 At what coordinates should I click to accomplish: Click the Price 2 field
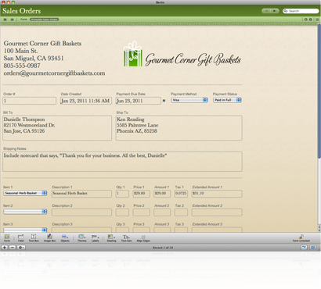pos(142,212)
